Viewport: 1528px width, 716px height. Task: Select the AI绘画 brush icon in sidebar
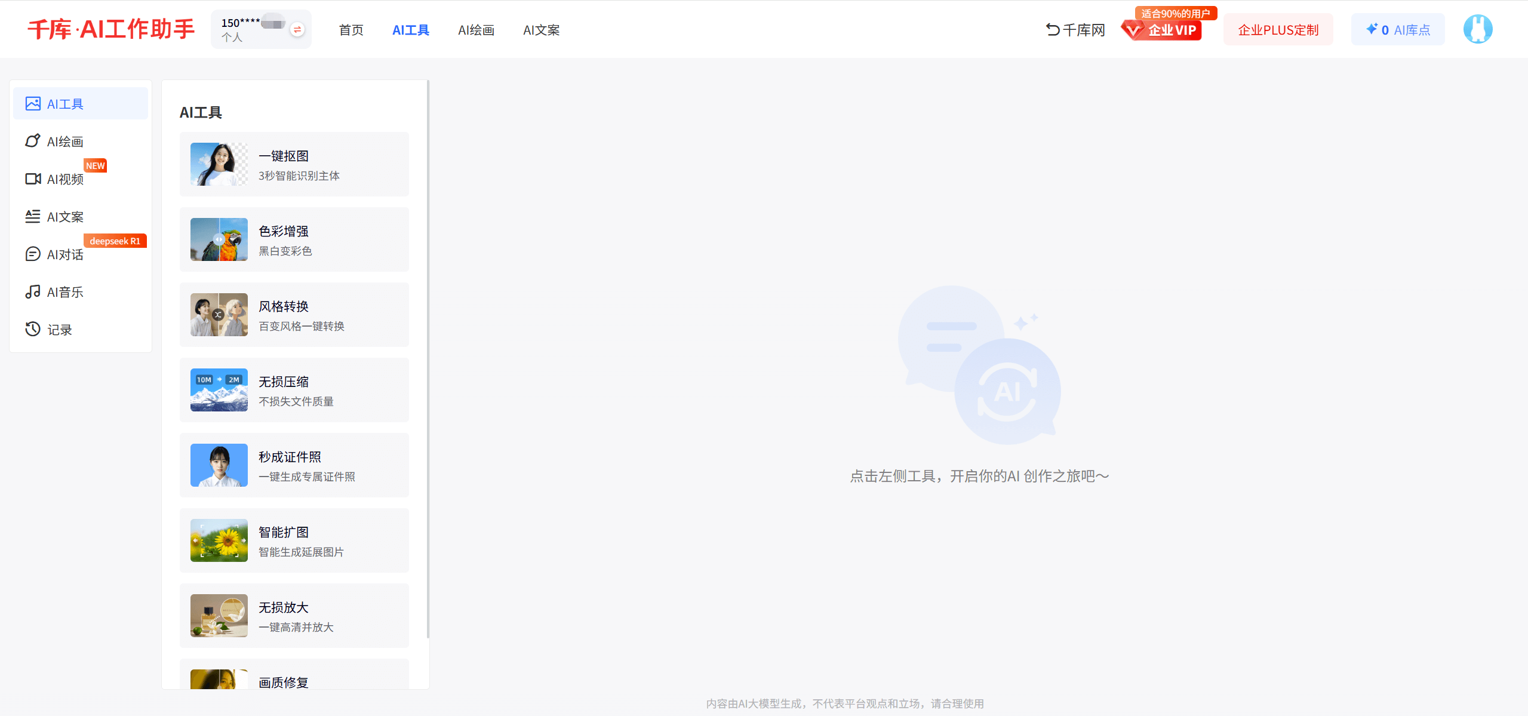coord(33,141)
